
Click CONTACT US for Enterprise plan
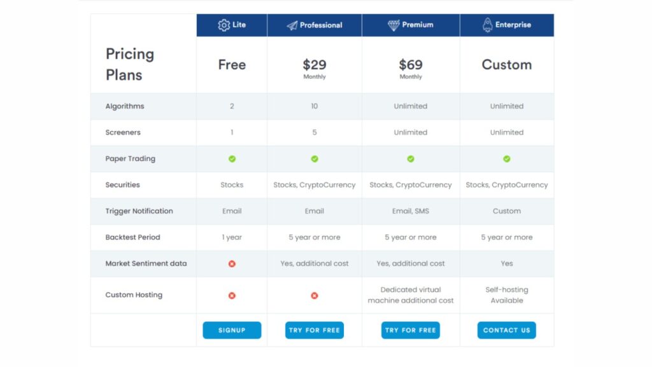click(507, 330)
